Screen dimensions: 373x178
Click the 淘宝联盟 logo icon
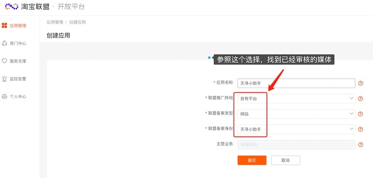[x=12, y=7]
